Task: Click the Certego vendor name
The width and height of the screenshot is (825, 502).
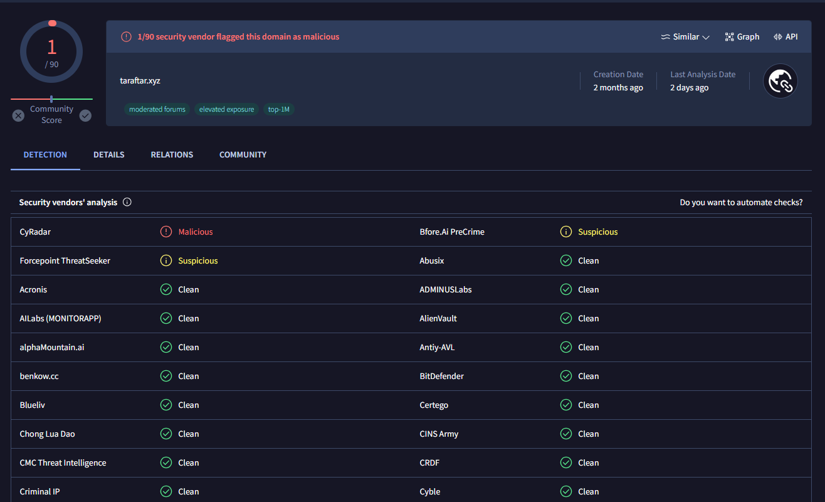Action: click(x=434, y=405)
